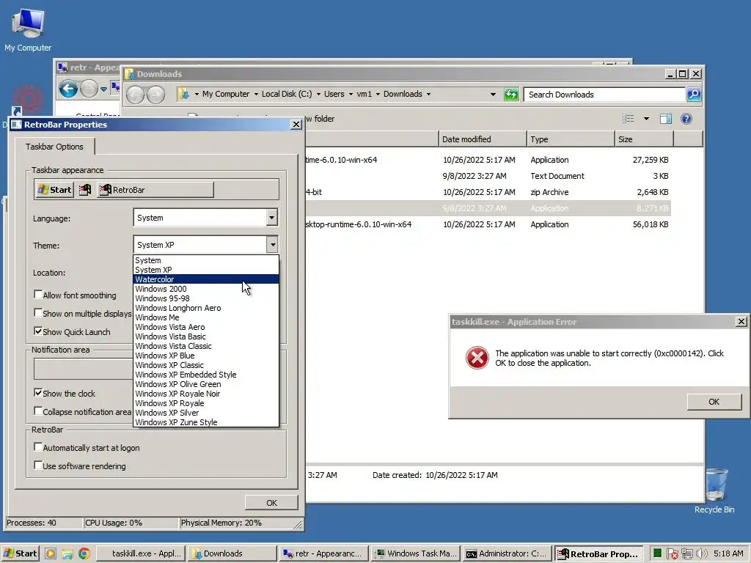Click the Theme combo box arrow
The width and height of the screenshot is (751, 563).
(x=272, y=245)
